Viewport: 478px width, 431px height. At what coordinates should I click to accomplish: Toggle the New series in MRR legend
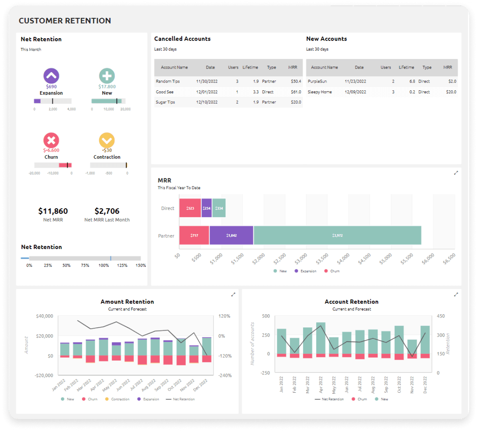click(x=280, y=271)
